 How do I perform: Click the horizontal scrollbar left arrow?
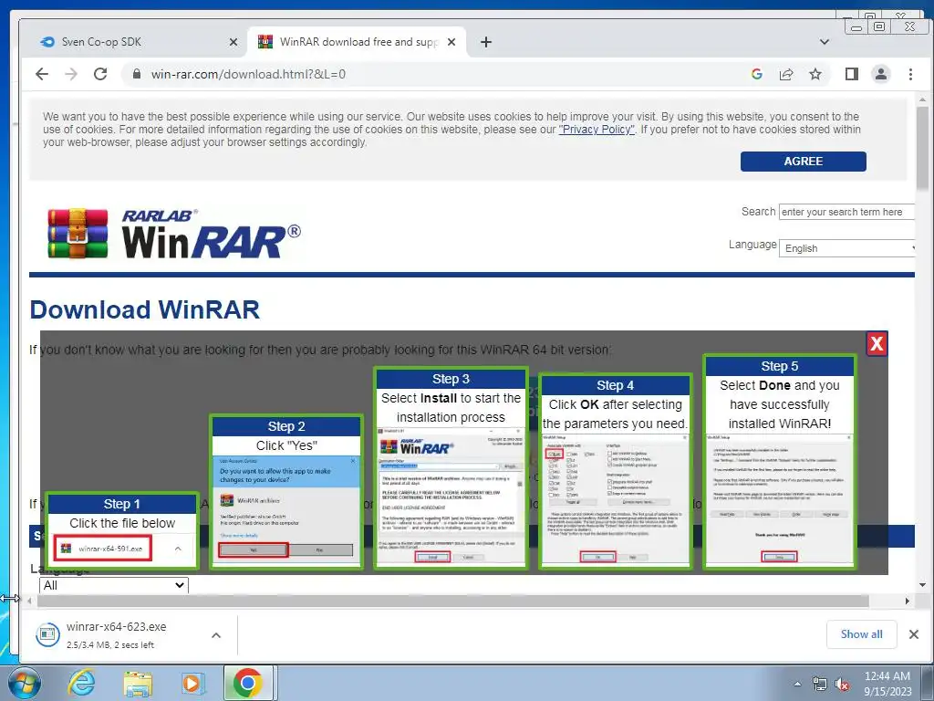pyautogui.click(x=30, y=601)
